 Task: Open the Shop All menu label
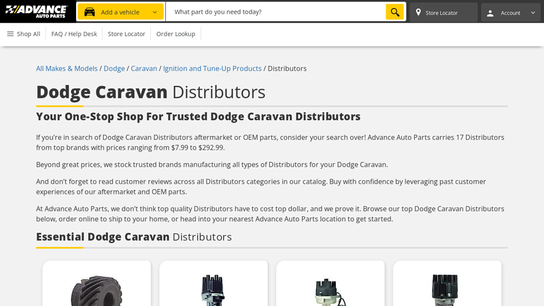click(x=29, y=34)
